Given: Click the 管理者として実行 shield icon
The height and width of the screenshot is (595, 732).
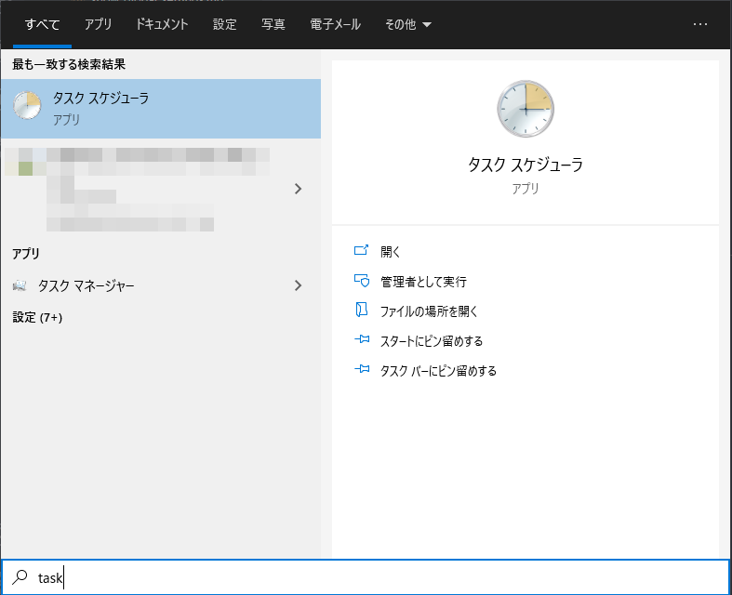Looking at the screenshot, I should point(362,281).
